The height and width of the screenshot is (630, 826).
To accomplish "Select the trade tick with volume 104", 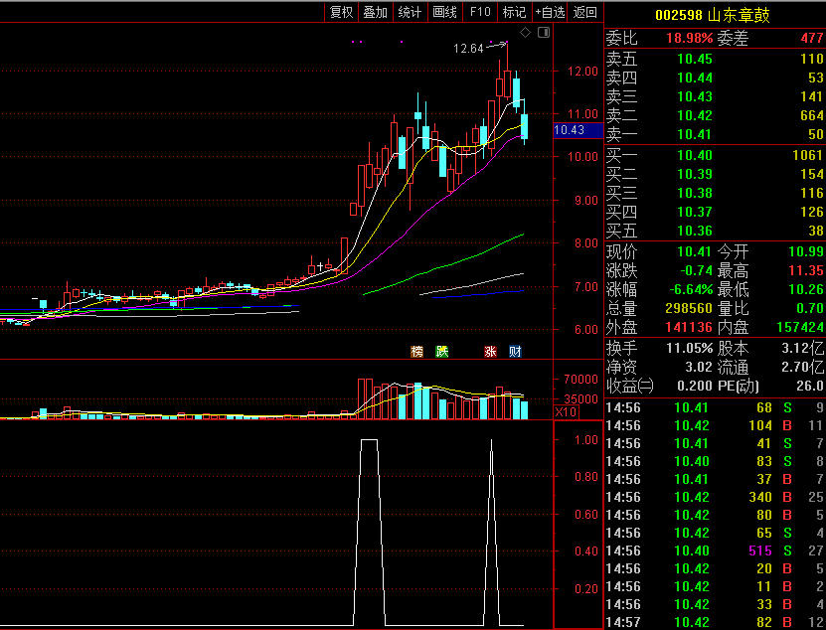I will (x=715, y=425).
